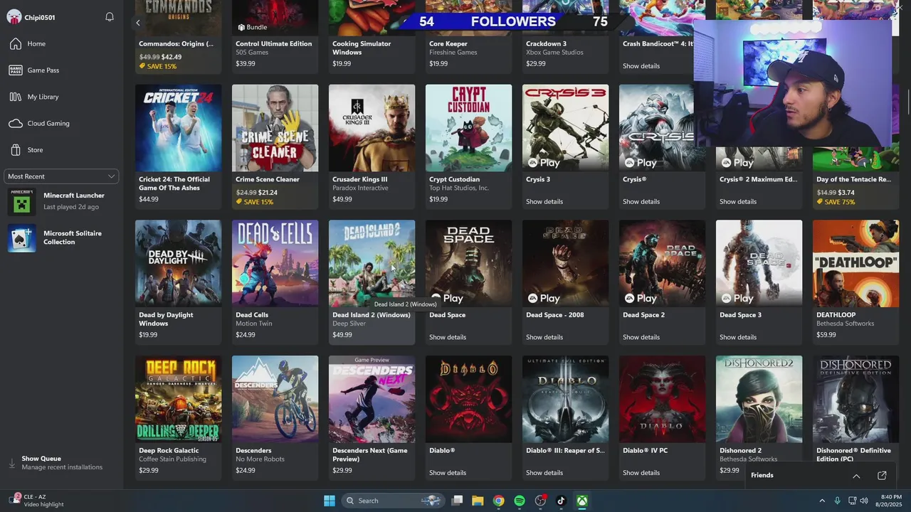Open DEATHLOOP tile
This screenshot has height=512, width=911.
click(855, 282)
